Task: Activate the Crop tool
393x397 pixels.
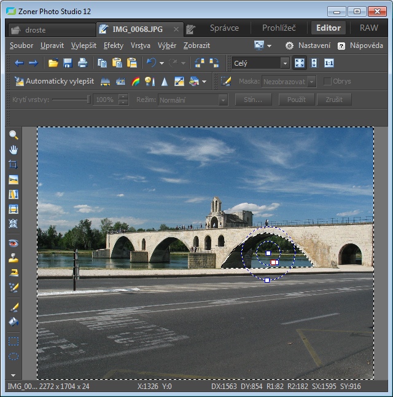Action: (14, 165)
